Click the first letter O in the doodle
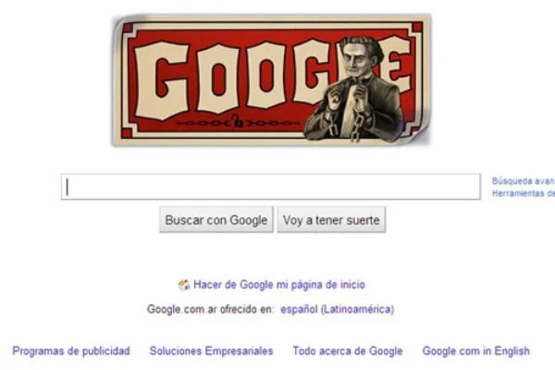Viewport: 555px width, 370px height. coord(218,79)
